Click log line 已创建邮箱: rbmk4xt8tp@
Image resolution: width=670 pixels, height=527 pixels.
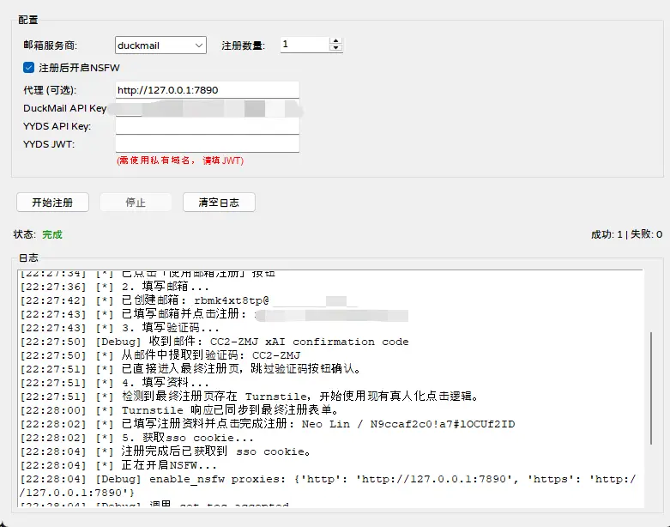144,300
